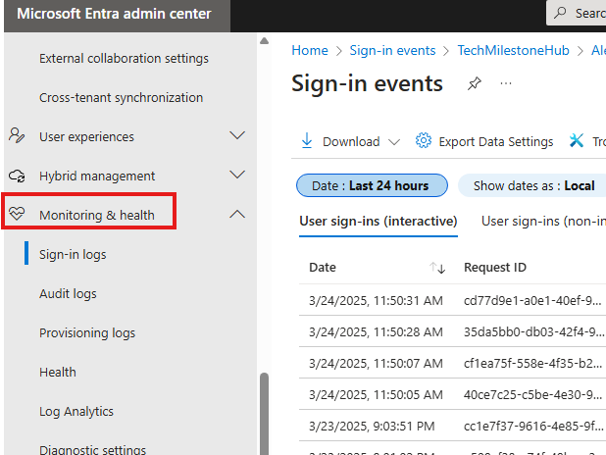Click the Date Last 24 hours filter
This screenshot has width=606, height=455.
(372, 185)
